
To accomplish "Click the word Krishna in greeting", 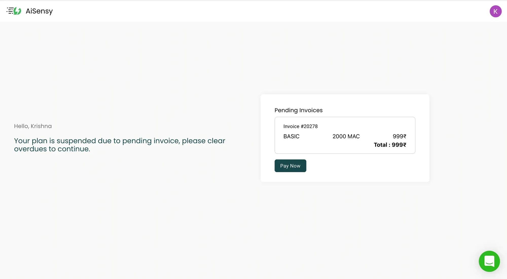I will (41, 126).
